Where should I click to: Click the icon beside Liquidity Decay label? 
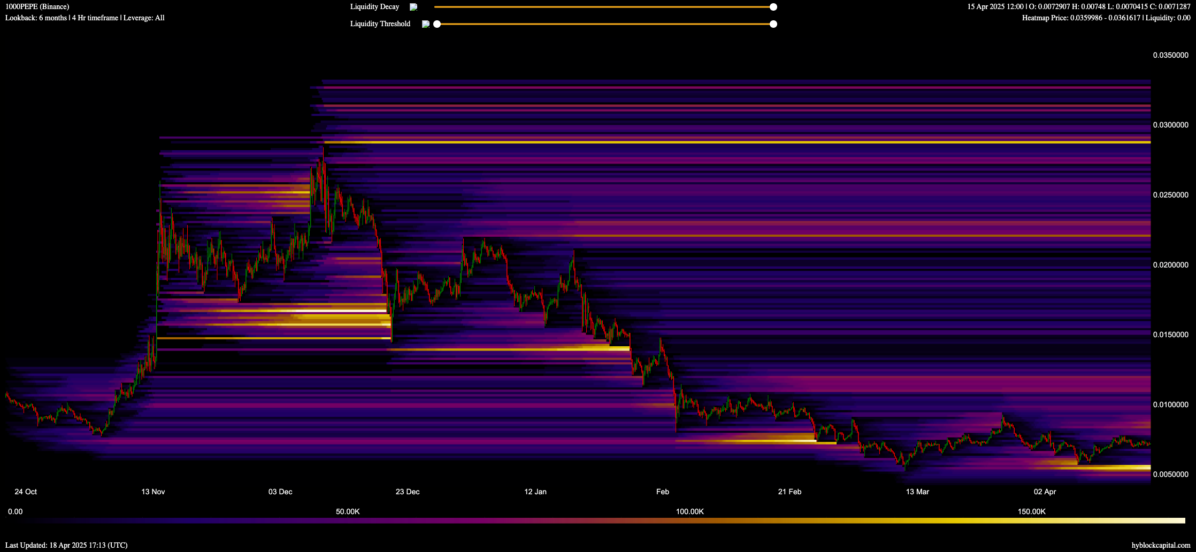[413, 7]
